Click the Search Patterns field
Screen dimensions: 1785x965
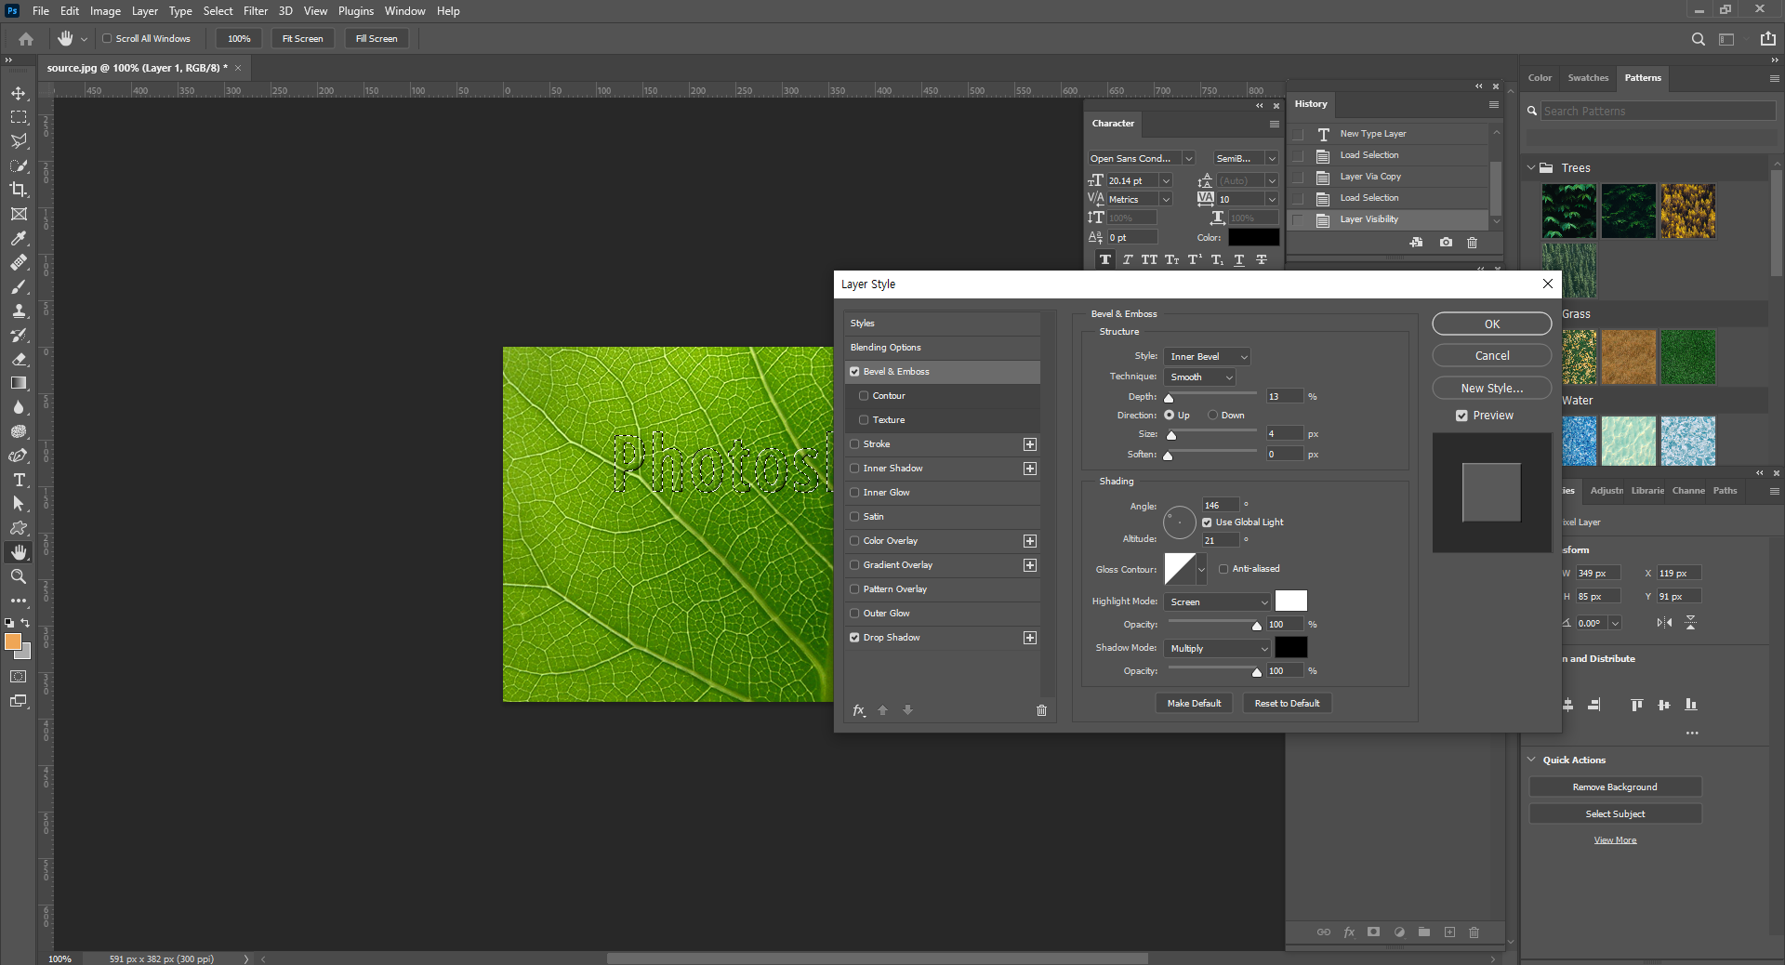click(1658, 112)
